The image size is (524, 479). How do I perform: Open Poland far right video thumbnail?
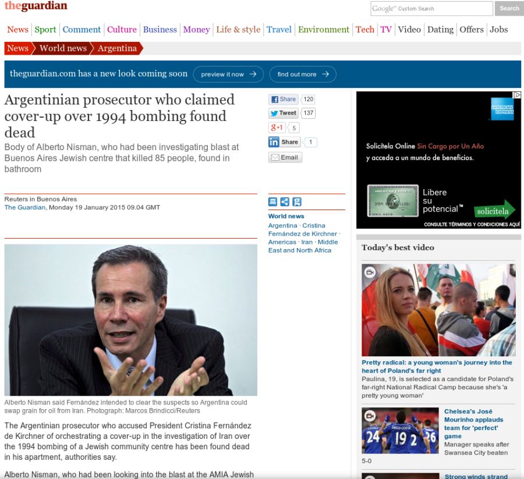pyautogui.click(x=438, y=310)
